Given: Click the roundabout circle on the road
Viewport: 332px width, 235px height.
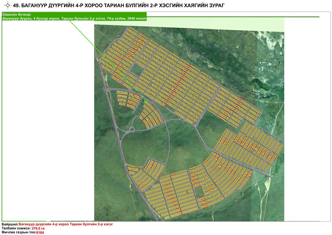Looking at the screenshot, I should pos(131,130).
